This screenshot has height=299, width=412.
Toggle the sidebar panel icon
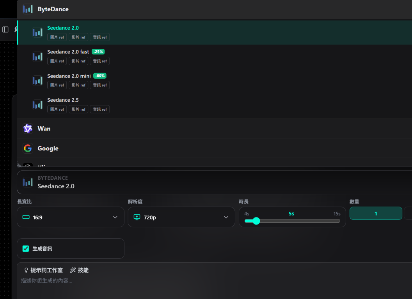pos(5,29)
